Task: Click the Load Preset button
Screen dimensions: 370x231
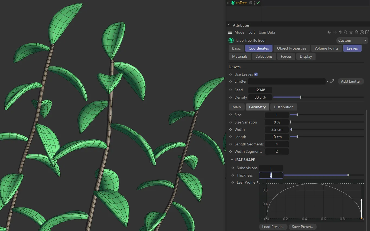Action: tap(273, 227)
